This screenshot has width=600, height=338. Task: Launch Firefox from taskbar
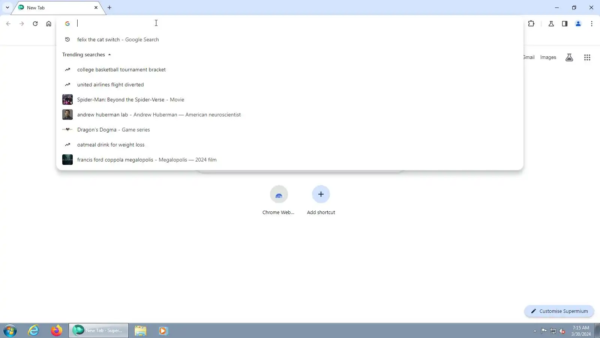tap(57, 330)
